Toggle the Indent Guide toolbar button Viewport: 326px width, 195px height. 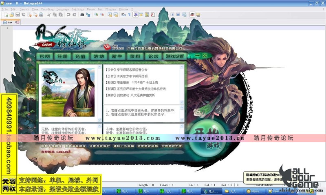[x=135, y=15]
